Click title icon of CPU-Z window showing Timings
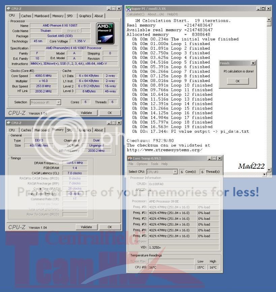 coord(8,123)
